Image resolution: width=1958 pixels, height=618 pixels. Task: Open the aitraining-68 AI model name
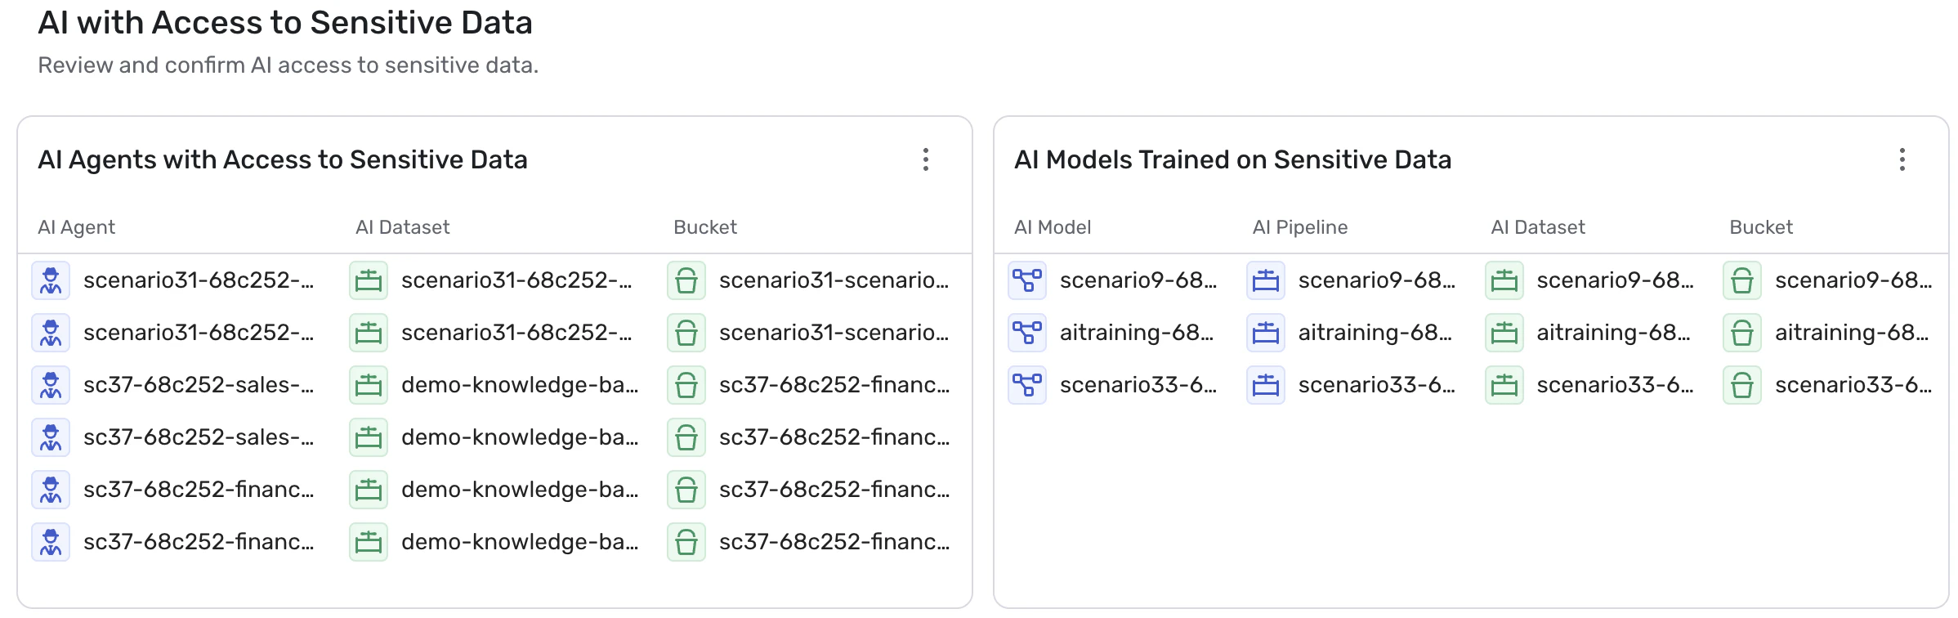tap(1136, 333)
